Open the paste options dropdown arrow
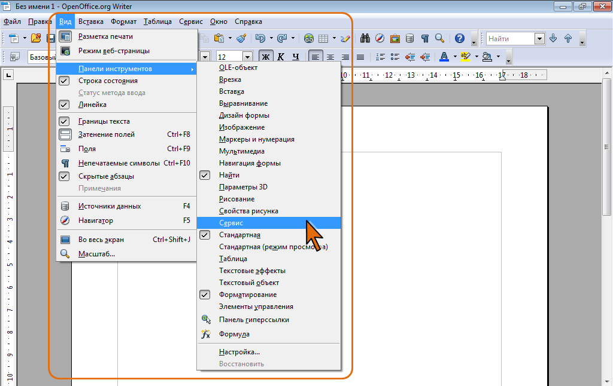The height and width of the screenshot is (386, 613). 230,38
